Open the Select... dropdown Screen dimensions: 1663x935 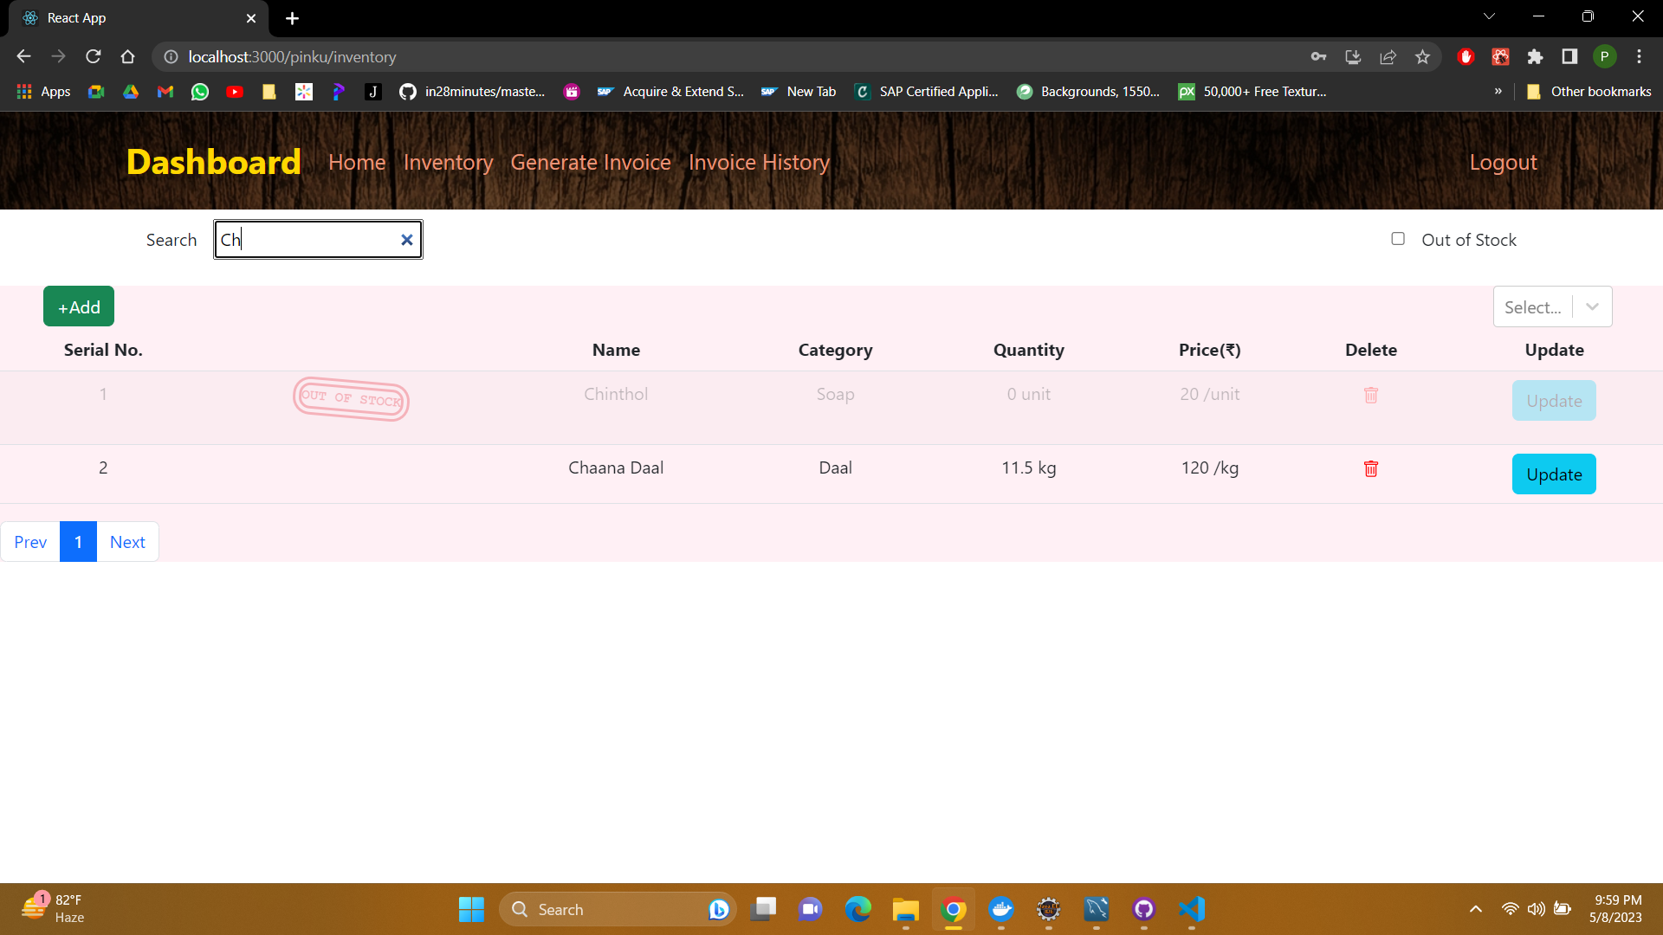(x=1553, y=306)
